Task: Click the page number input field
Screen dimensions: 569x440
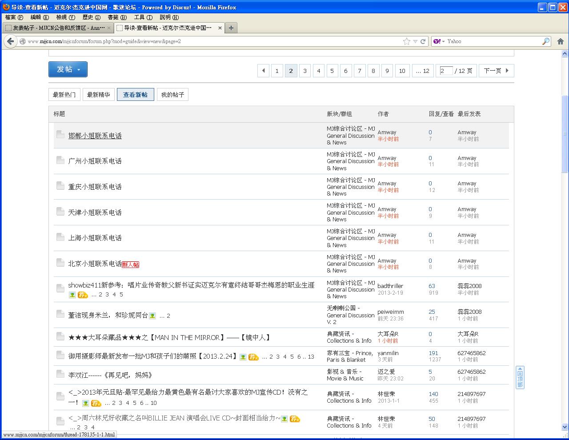Action: (x=446, y=71)
